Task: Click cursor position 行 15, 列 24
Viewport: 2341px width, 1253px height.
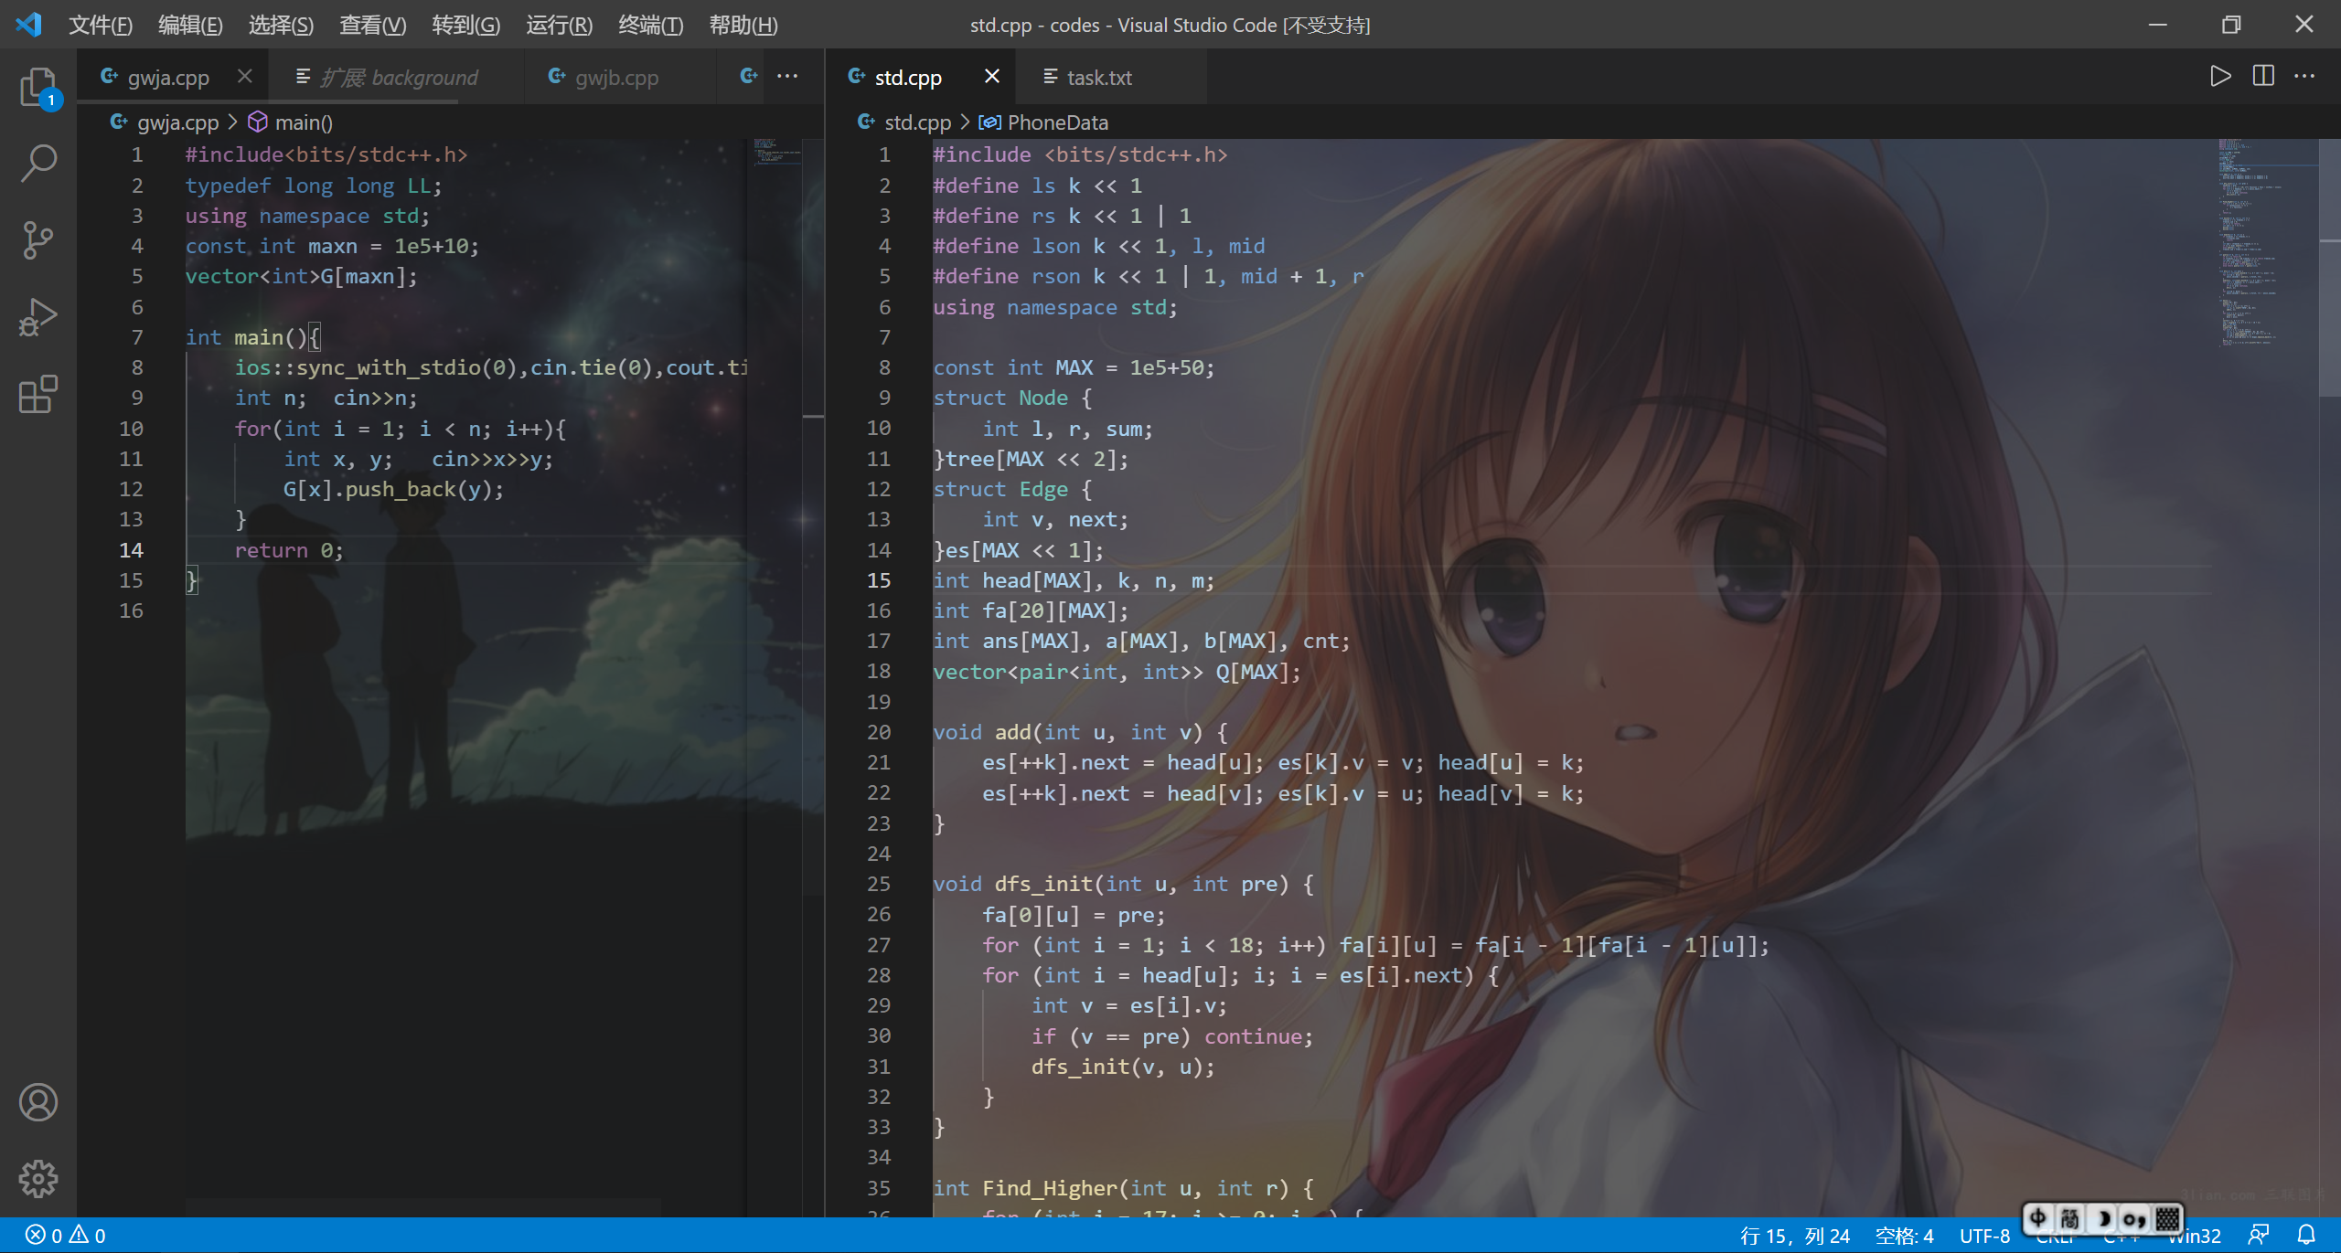Action: click(1795, 1236)
